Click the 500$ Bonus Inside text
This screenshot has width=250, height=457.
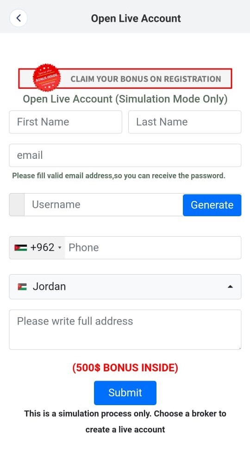point(125,368)
